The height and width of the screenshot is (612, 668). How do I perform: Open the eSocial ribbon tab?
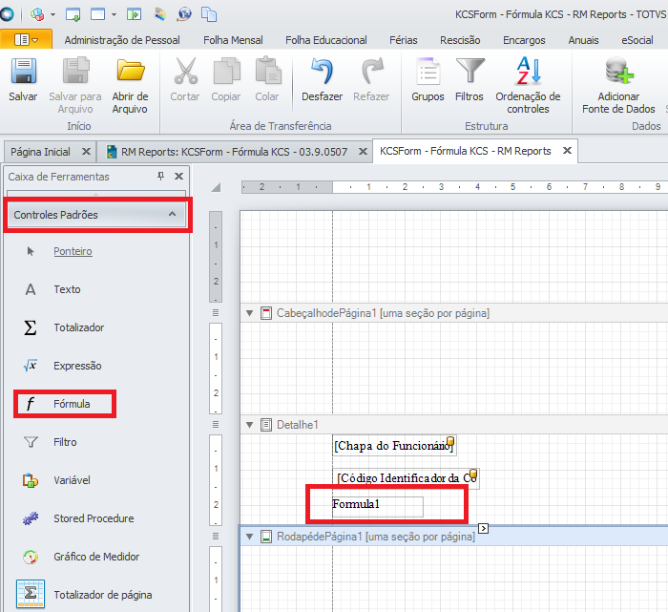(x=637, y=40)
